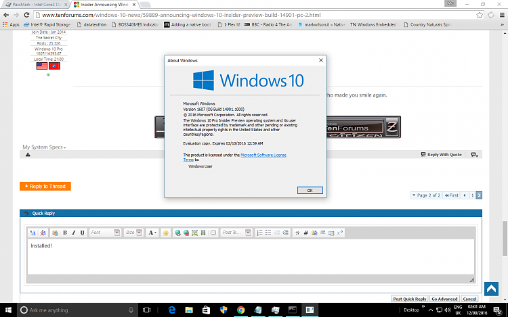Click the report post warning triangle icon
This screenshot has height=317, width=508.
click(28, 155)
